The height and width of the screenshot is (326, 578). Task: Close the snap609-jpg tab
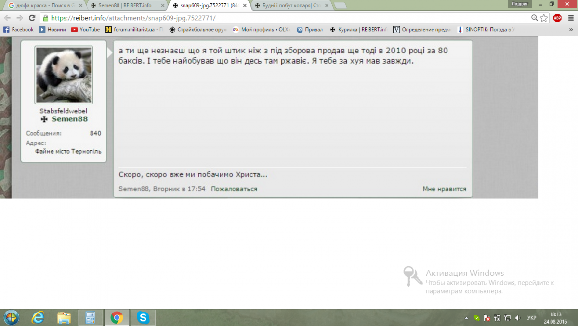[x=245, y=6]
